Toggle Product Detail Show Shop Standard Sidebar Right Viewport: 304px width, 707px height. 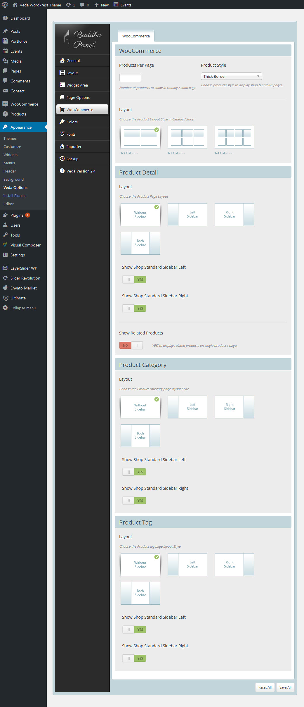(x=134, y=308)
